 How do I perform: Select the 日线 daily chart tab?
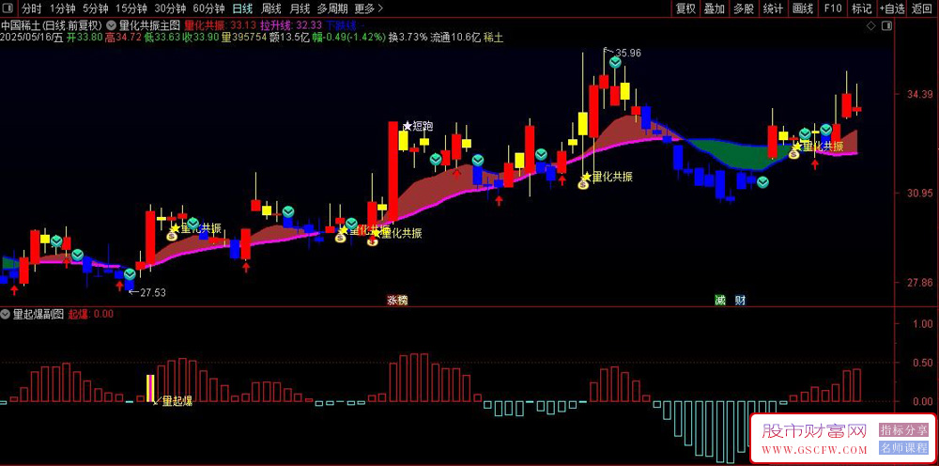point(242,9)
